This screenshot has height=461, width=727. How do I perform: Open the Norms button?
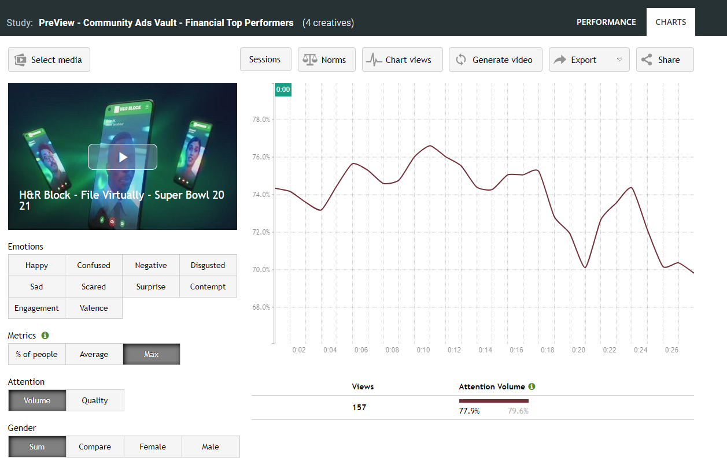point(327,60)
